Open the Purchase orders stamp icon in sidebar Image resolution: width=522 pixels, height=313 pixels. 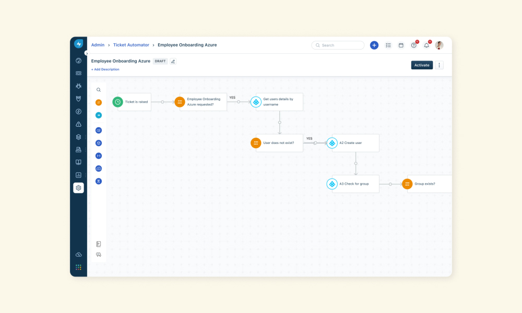(79, 150)
